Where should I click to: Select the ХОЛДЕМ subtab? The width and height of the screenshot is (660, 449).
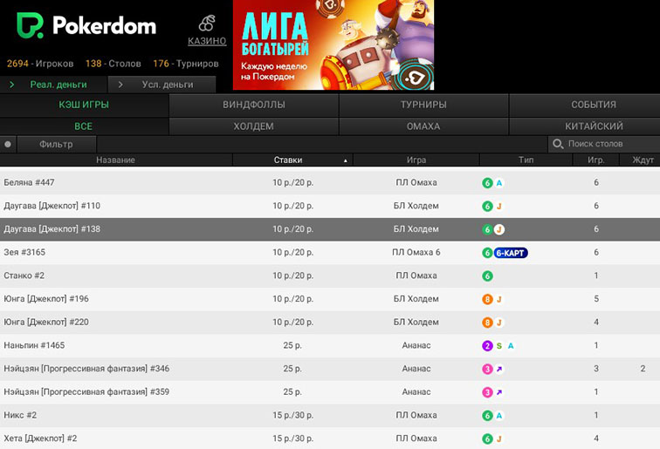254,126
